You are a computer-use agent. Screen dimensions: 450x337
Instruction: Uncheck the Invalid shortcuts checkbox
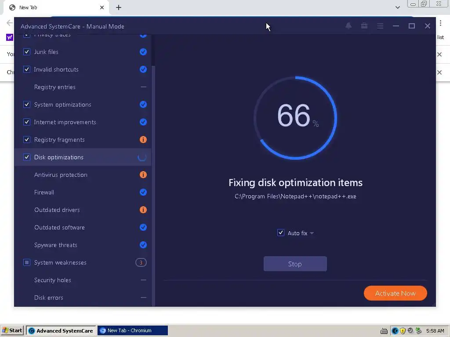point(27,69)
